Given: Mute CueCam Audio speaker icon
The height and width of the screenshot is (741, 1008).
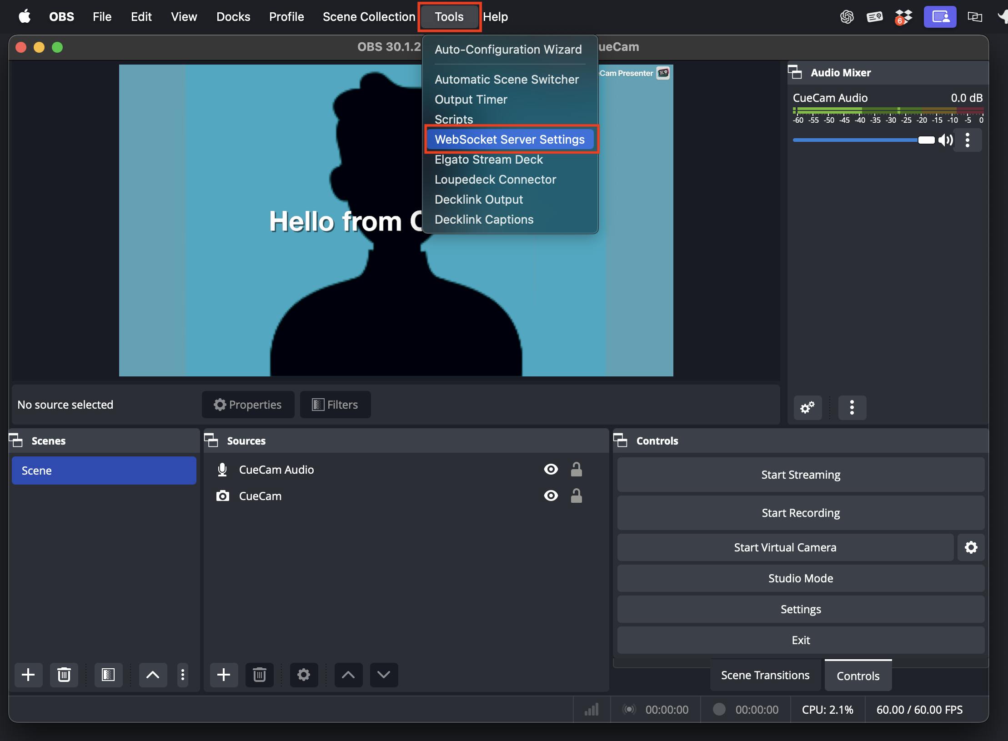Looking at the screenshot, I should pos(946,140).
